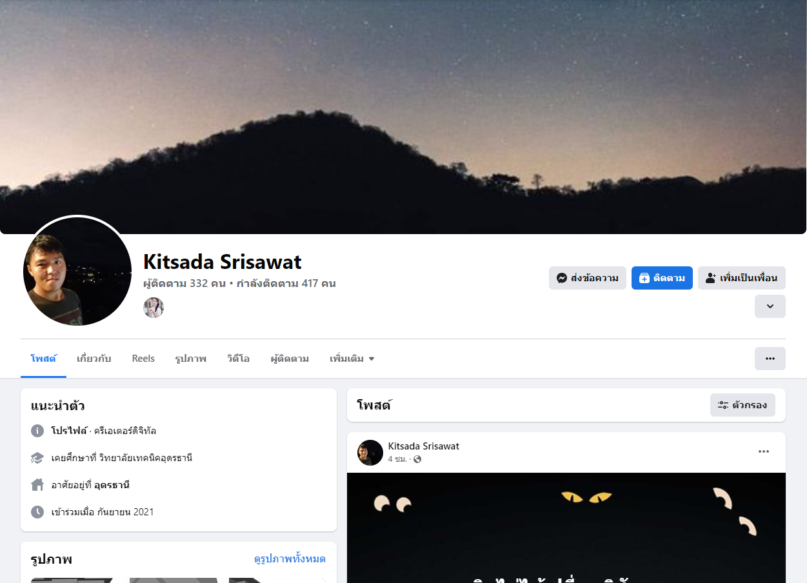Image resolution: width=807 pixels, height=583 pixels.
Task: Click the add-friend icon in เพิ่มเป็นเพื่อน button
Action: [711, 278]
